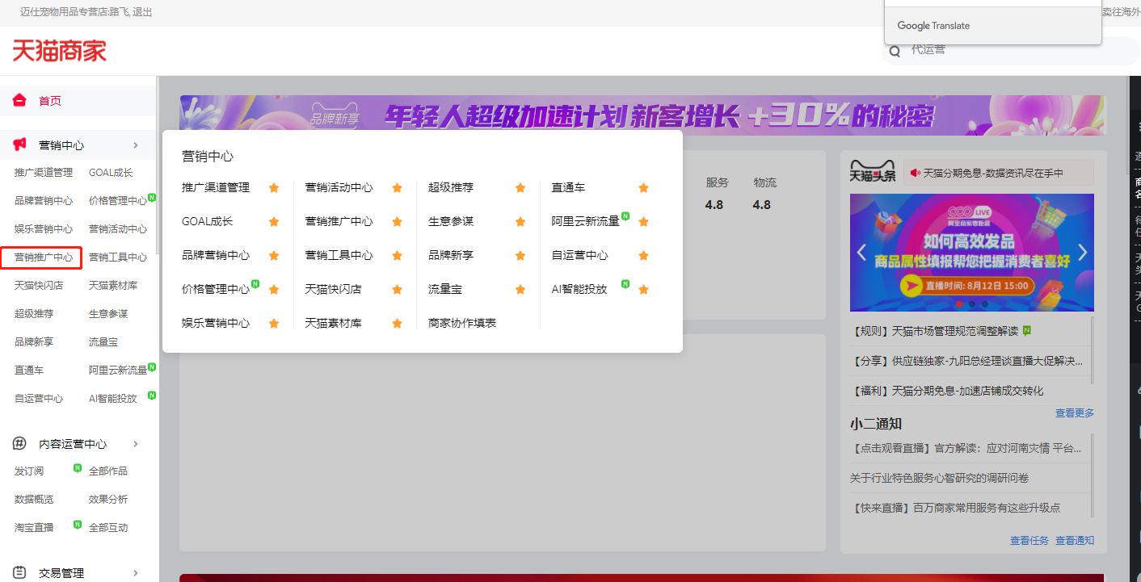Image resolution: width=1141 pixels, height=582 pixels.
Task: Click 查看通知 link
Action: pyautogui.click(x=1075, y=540)
